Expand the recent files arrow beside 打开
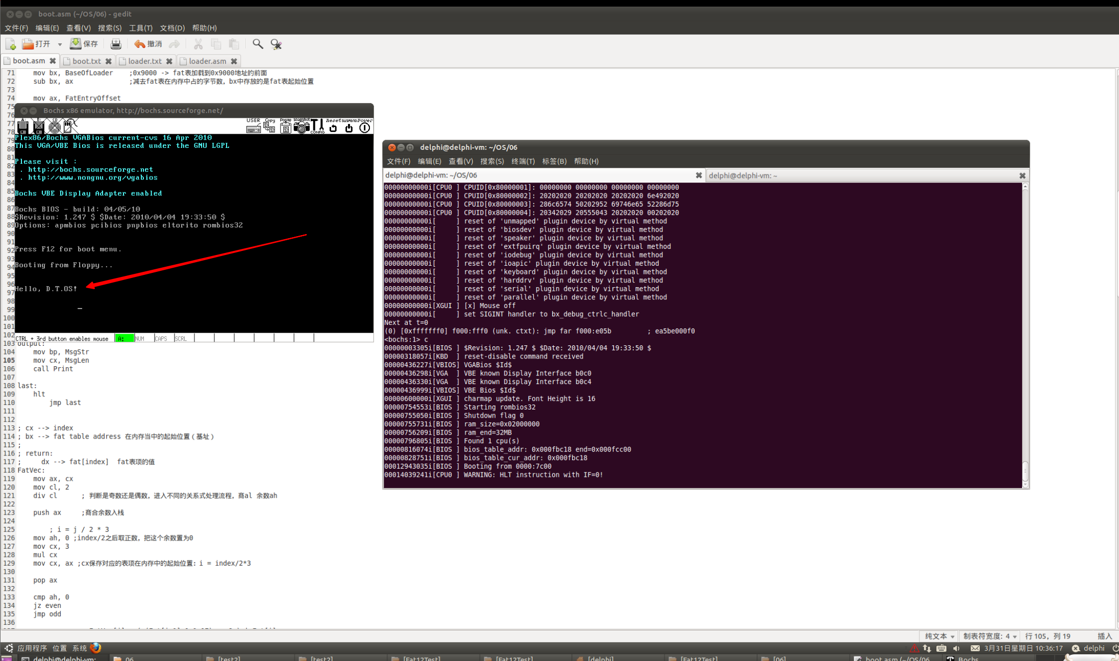 pyautogui.click(x=60, y=44)
